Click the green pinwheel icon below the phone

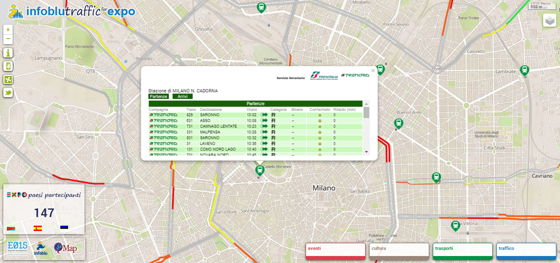(8, 80)
